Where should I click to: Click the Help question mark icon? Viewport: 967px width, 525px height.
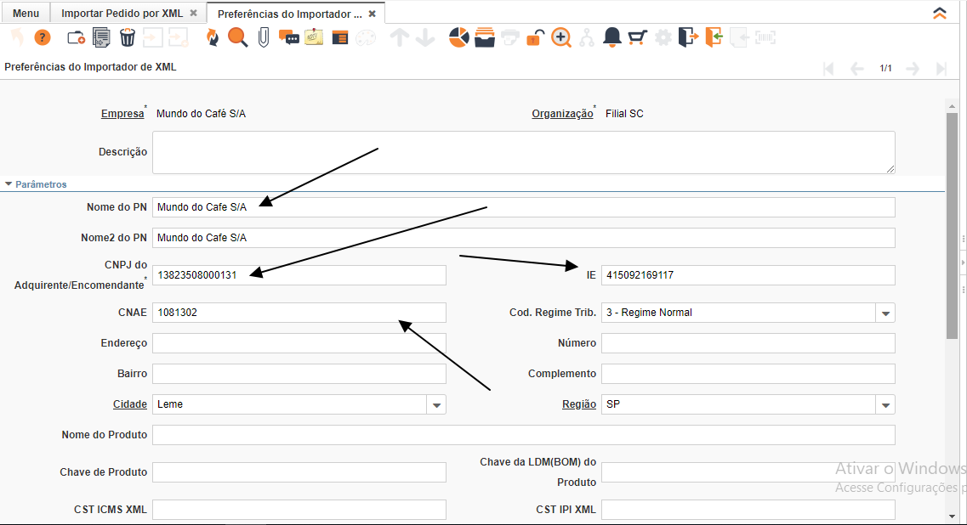coord(43,37)
